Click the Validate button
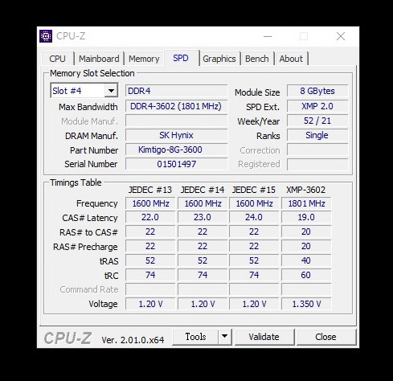 point(264,337)
